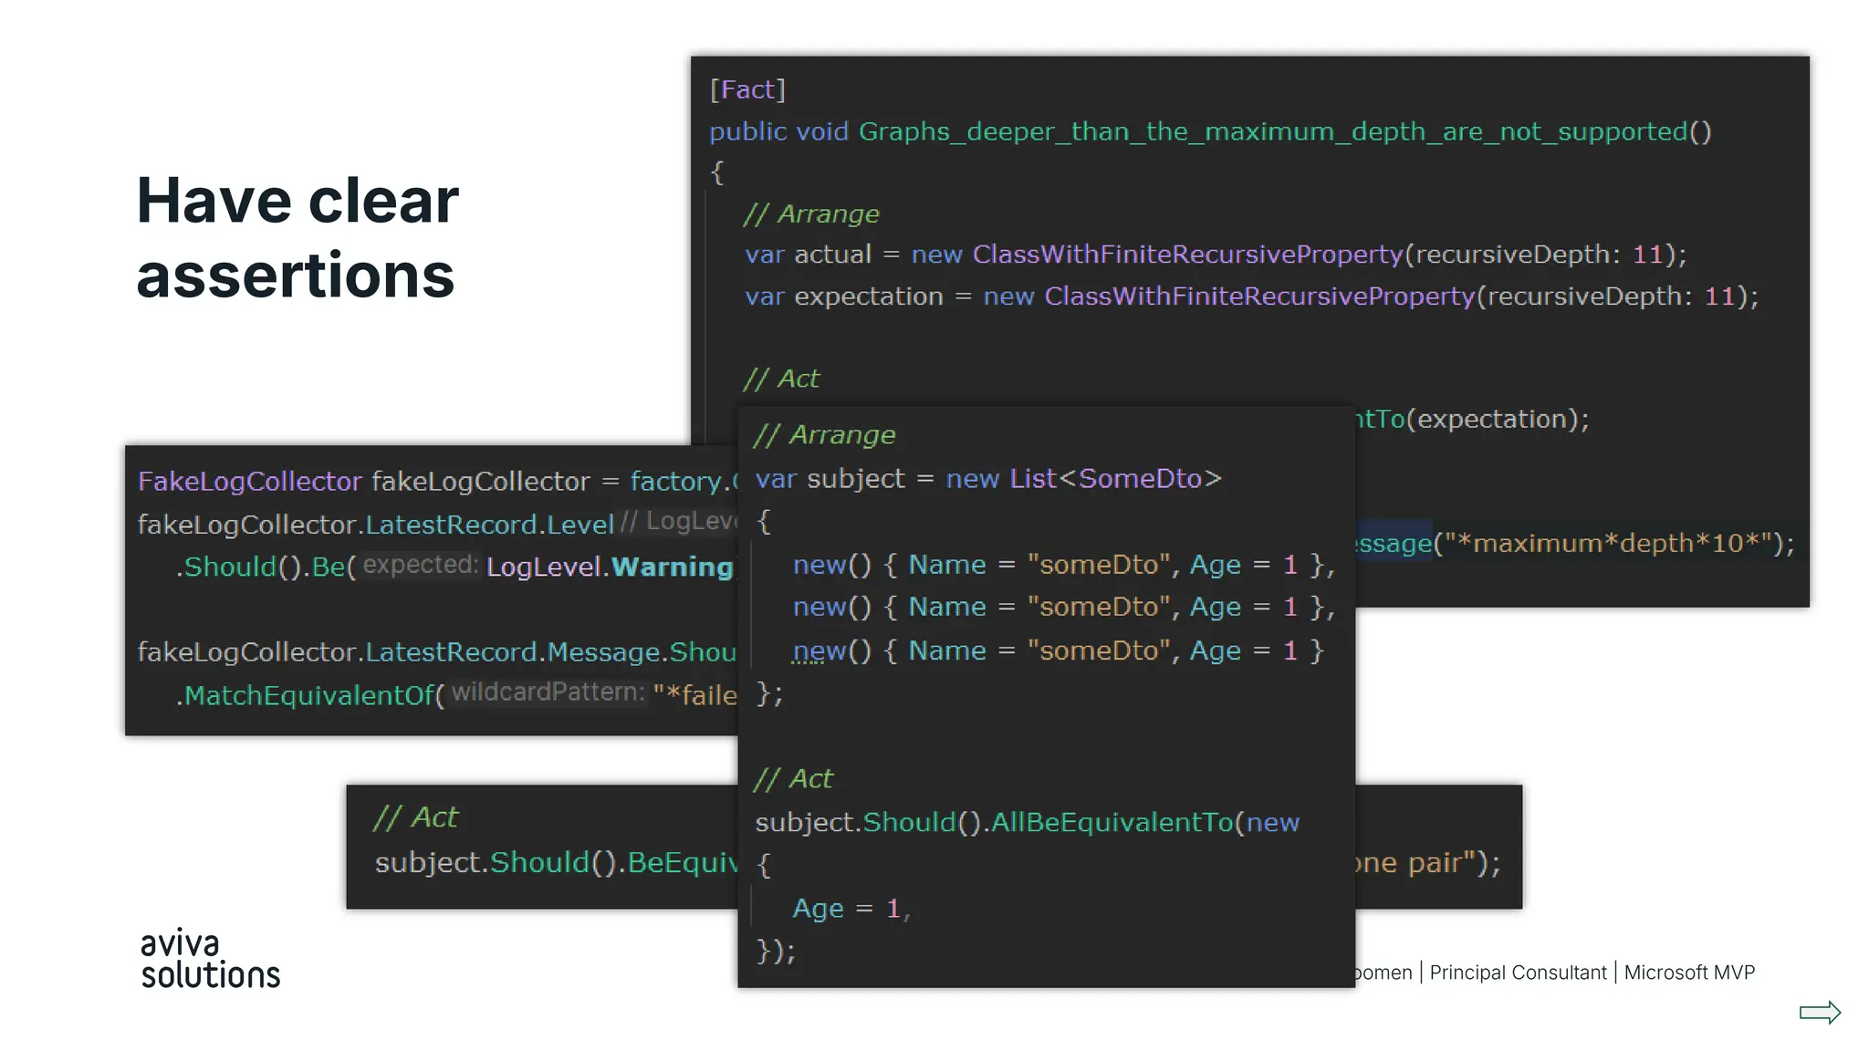Click the 'Have clear assertions' slide title

tap(298, 237)
